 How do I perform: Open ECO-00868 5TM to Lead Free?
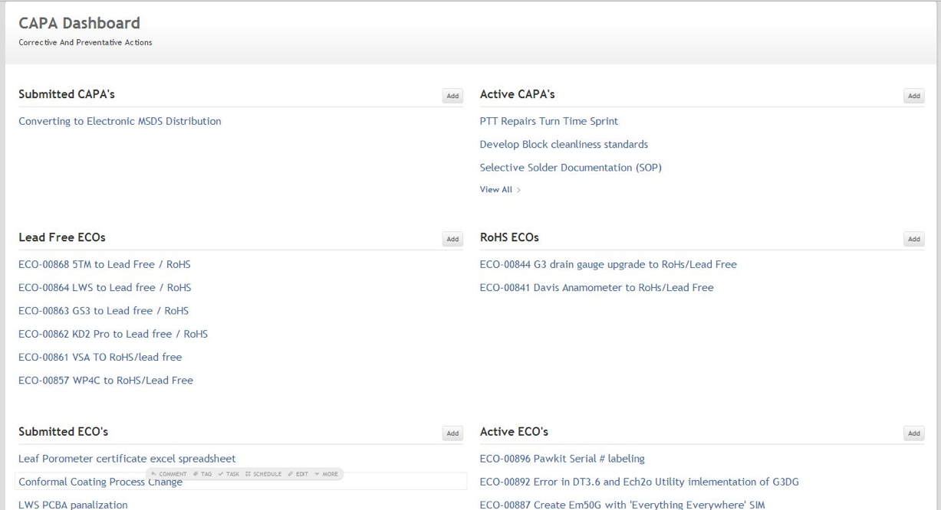click(104, 264)
